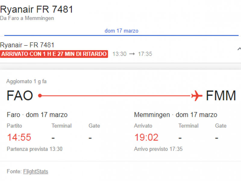The image size is (241, 181).
Task: Click Aggiornato 1 g fa label
Action: pos(27,81)
